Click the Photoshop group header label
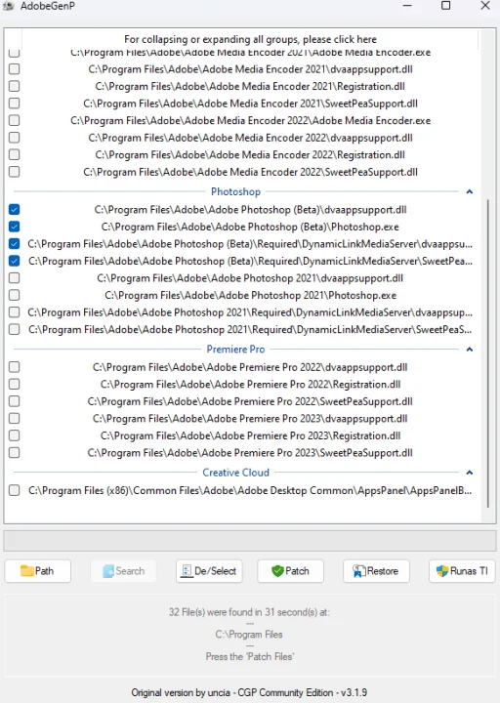Screen dimensions: 500x703 (236, 192)
